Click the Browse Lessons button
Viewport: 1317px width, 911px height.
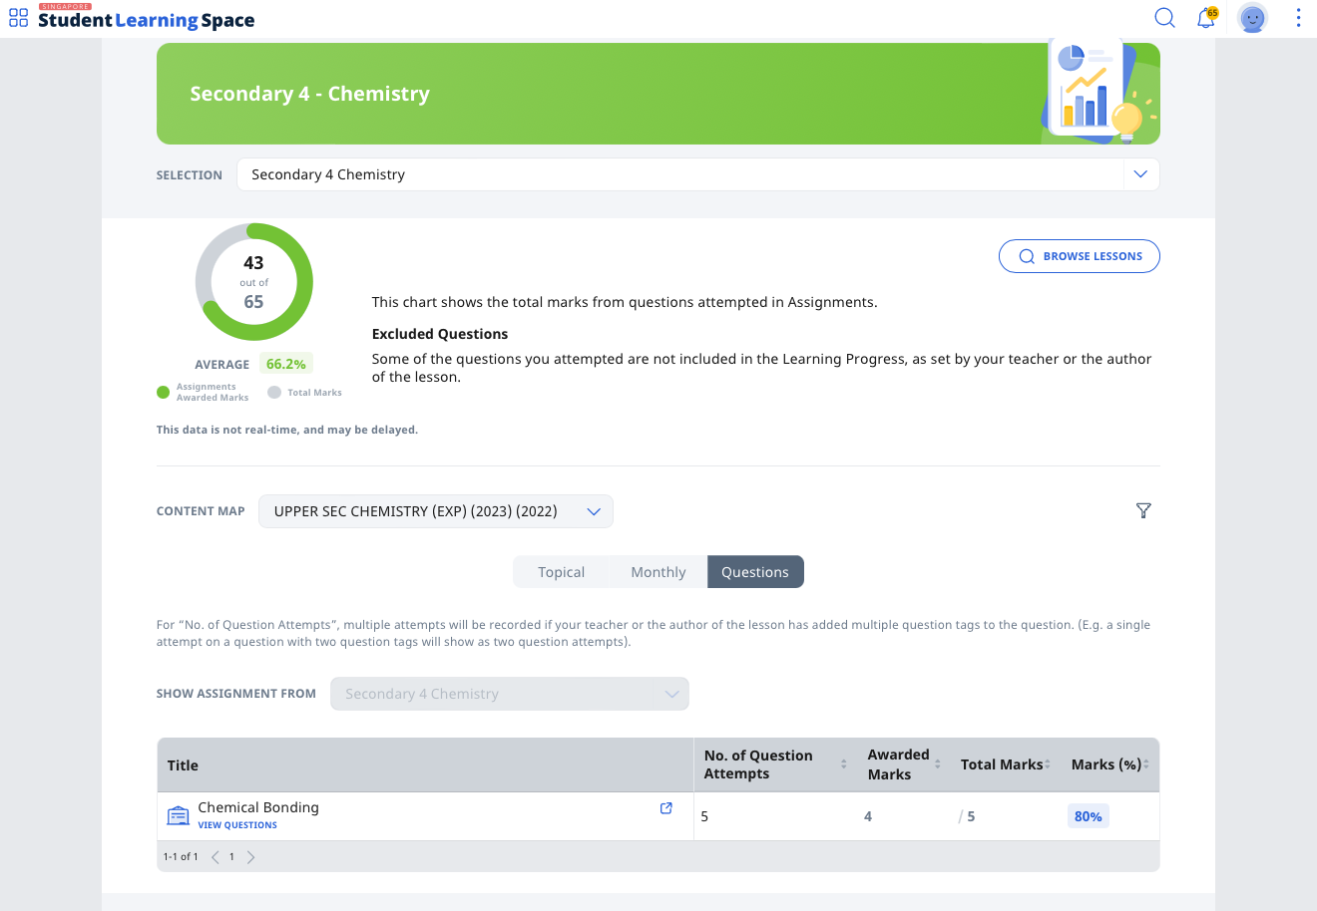[x=1080, y=256]
